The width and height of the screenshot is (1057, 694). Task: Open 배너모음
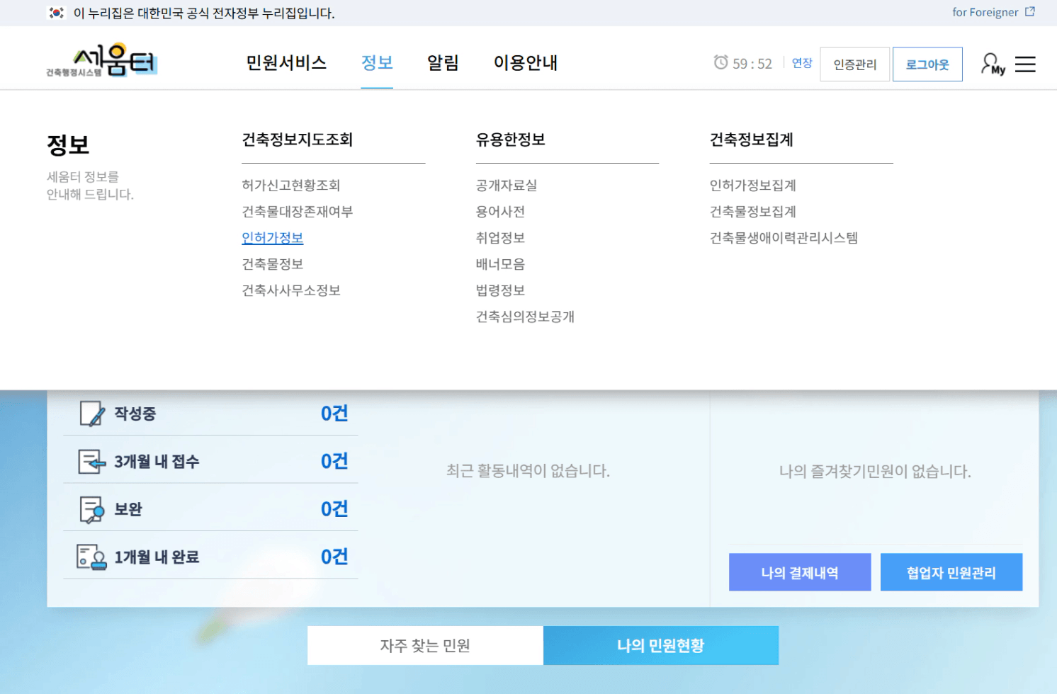500,264
